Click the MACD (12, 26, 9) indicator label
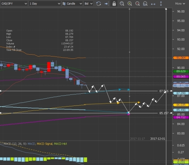 (15, 144)
